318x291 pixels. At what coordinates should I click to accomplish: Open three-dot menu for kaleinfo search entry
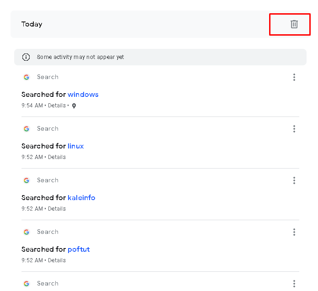pyautogui.click(x=294, y=180)
